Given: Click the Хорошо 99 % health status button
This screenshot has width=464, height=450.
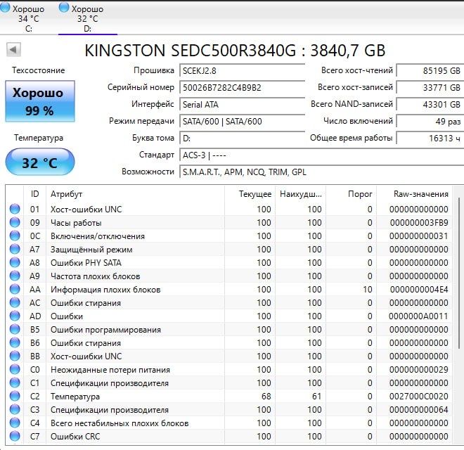Looking at the screenshot, I should [39, 101].
